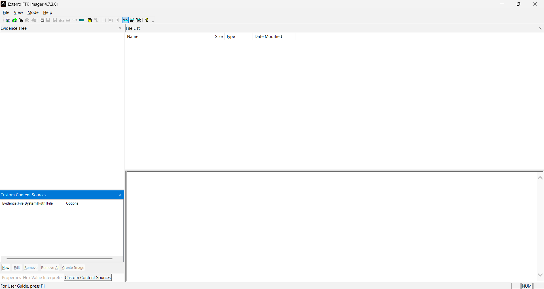Click the Export Directory Listing DIR icon
The height and width of the screenshot is (289, 544).
[x=117, y=20]
